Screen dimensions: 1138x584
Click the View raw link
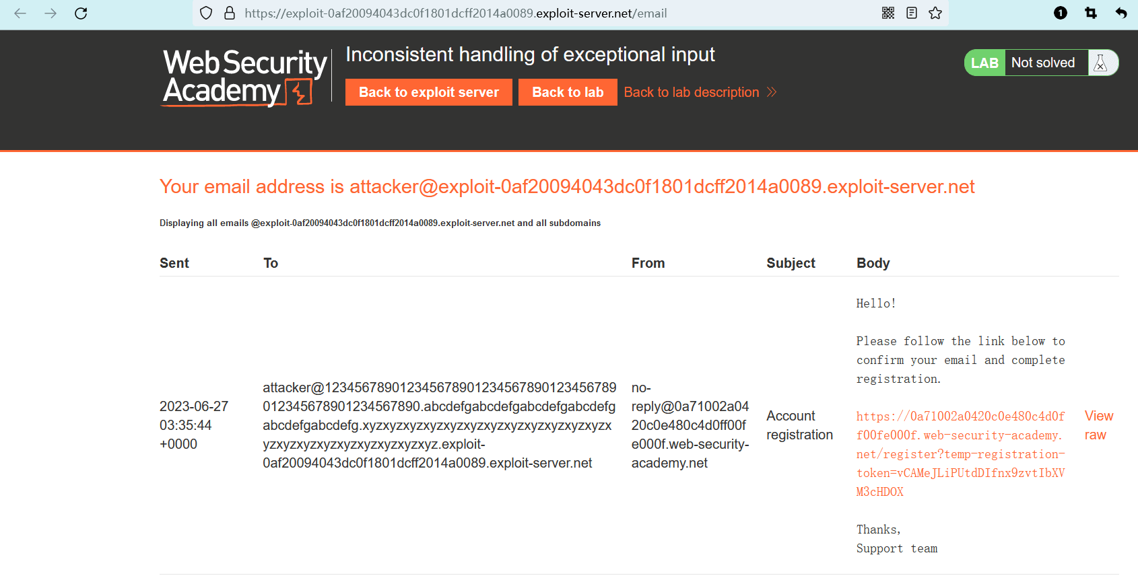pyautogui.click(x=1098, y=425)
